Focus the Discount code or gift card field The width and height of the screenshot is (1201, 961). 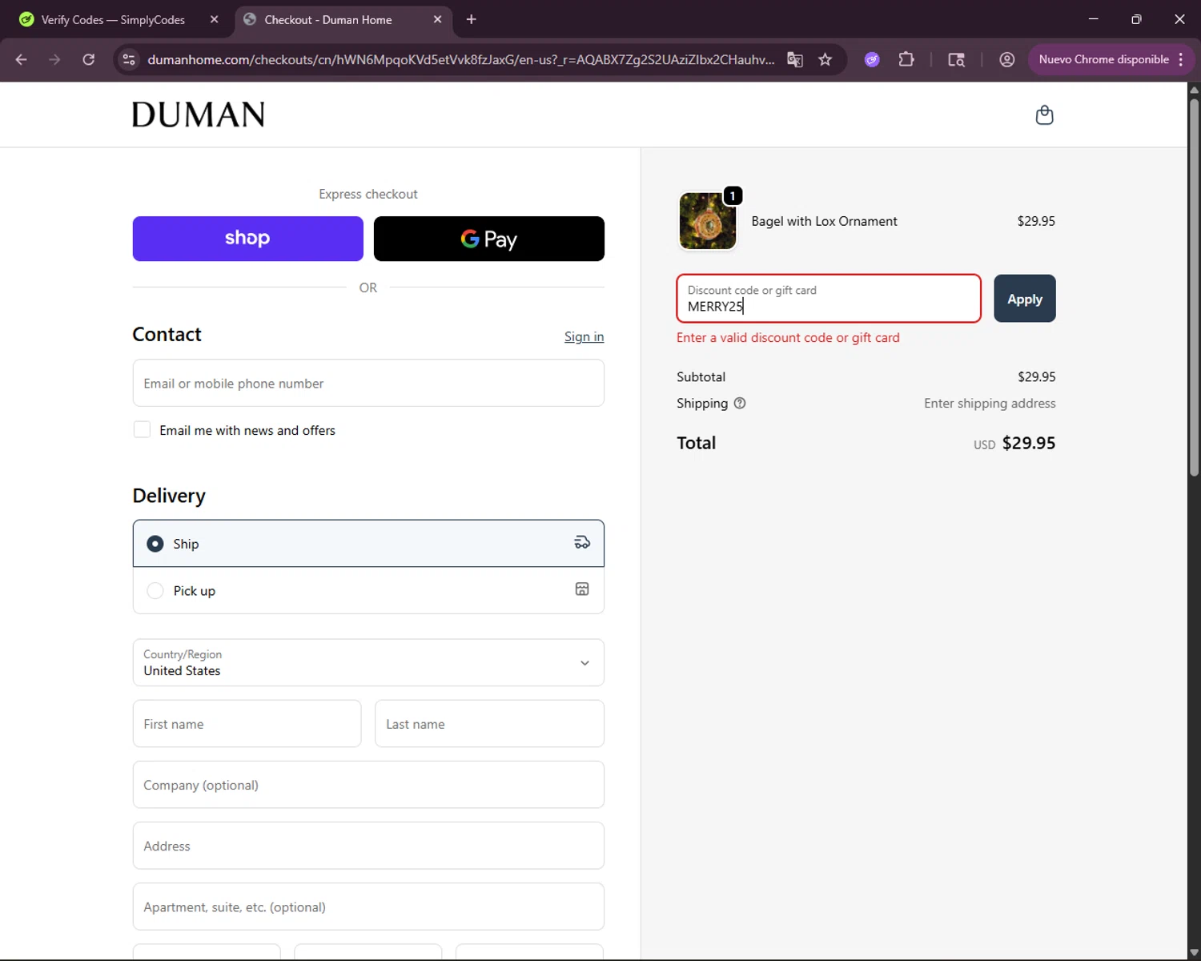point(829,299)
